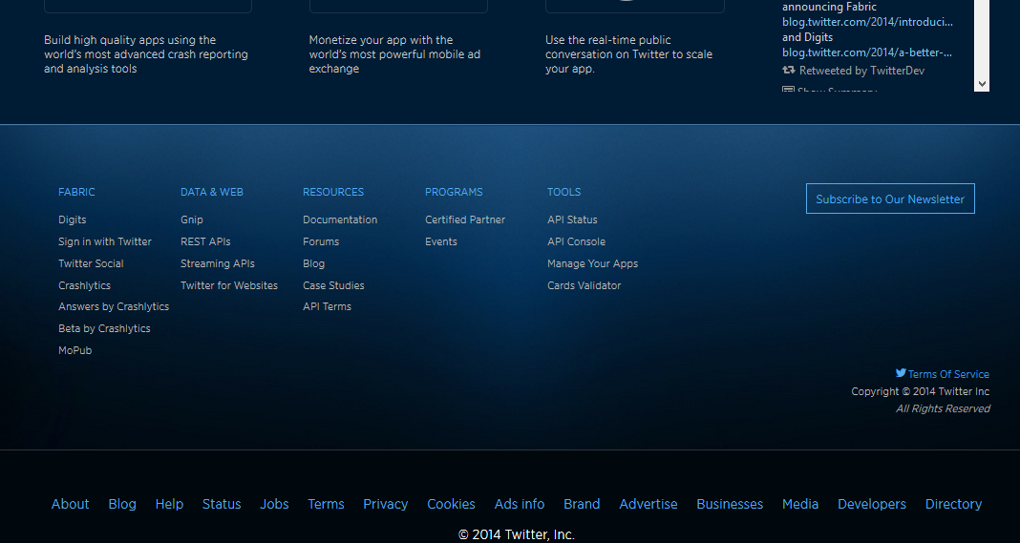
Task: Open blog.twitter.com/2014/a-better-... tweet link
Action: coord(867,52)
